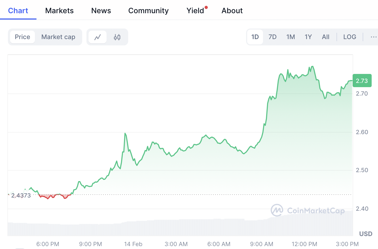Screen dimensions: 378x249
Task: Click the 2.40 axis value
Action: pyautogui.click(x=362, y=209)
